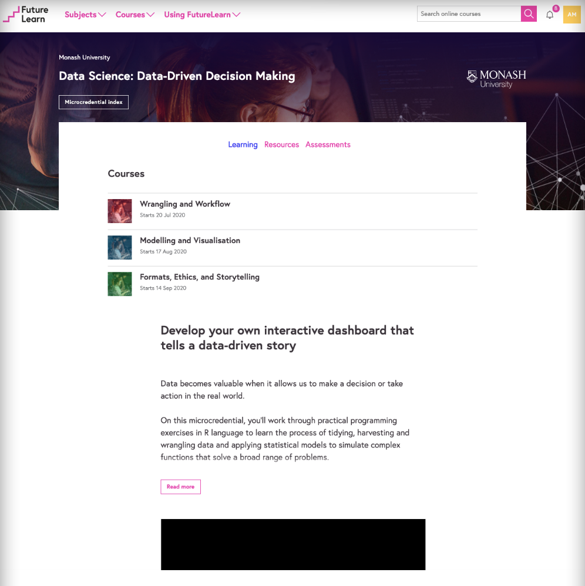This screenshot has width=585, height=586.
Task: Open Formats, Ethics, and Storytelling course
Action: pos(200,277)
